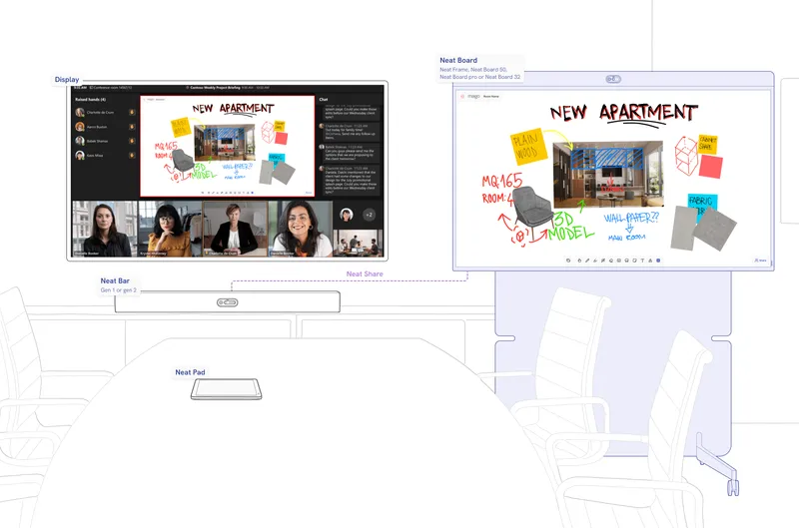Click the raised hand icon beside Kato Miles
Screen dimensions: 799x528
pyautogui.click(x=132, y=156)
